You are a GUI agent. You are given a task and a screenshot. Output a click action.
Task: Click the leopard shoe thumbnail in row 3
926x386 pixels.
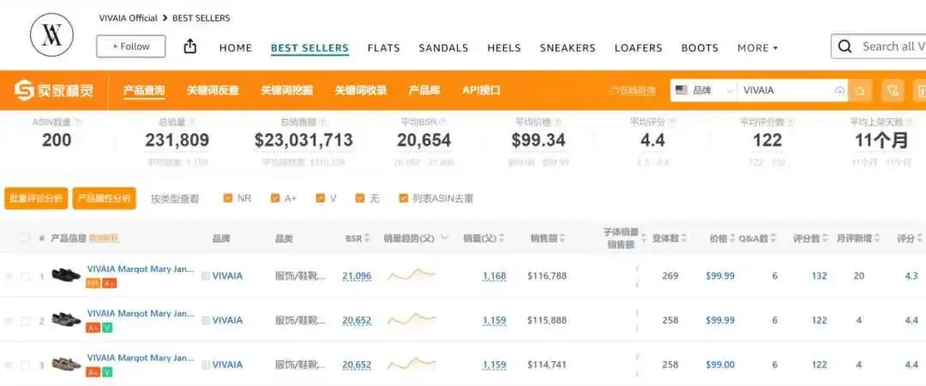click(66, 363)
